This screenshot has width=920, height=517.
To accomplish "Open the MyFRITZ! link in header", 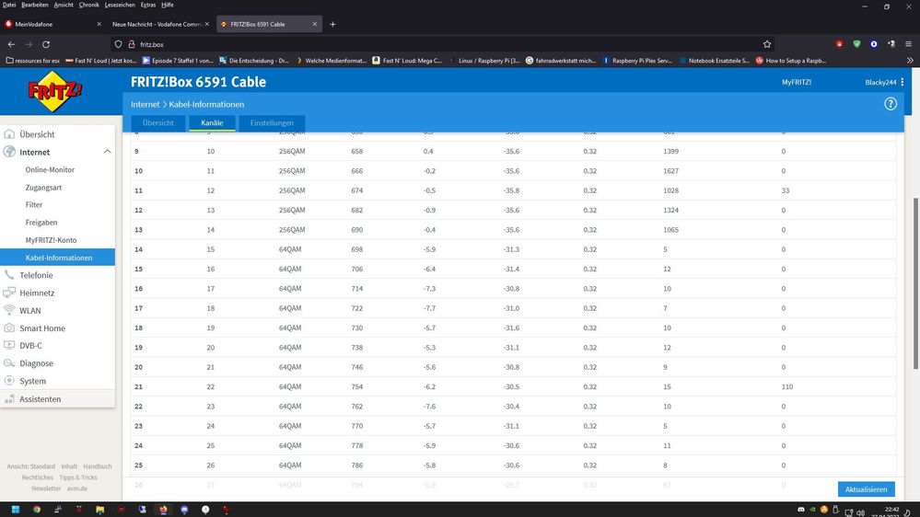I will (797, 82).
